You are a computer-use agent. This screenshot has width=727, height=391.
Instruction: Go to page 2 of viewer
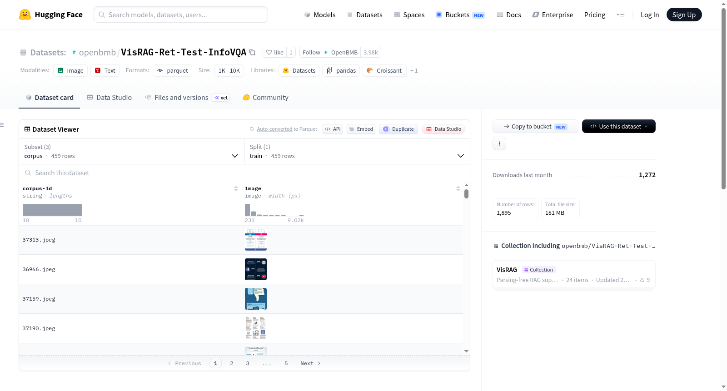click(x=232, y=363)
